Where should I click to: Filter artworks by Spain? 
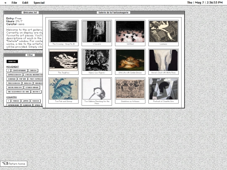click(x=37, y=105)
